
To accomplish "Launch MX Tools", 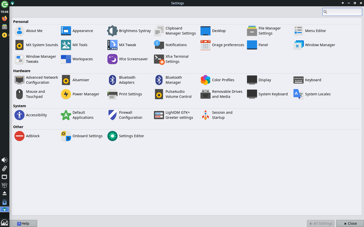I will (74, 45).
